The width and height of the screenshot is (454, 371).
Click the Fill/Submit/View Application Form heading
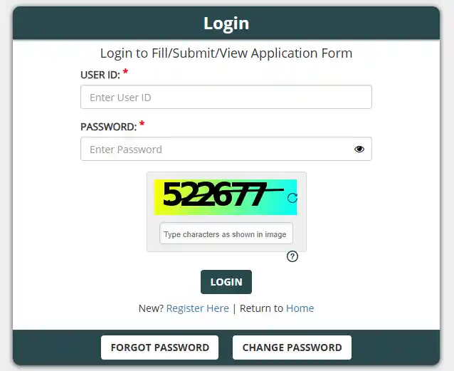coord(226,53)
